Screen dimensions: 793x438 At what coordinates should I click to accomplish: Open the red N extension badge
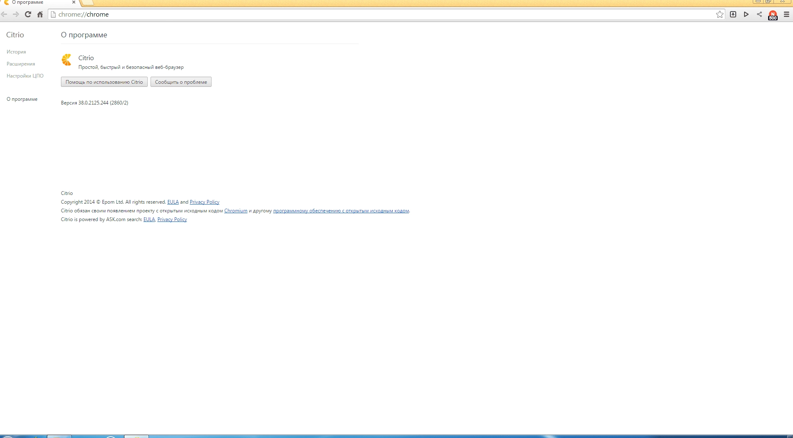[773, 15]
